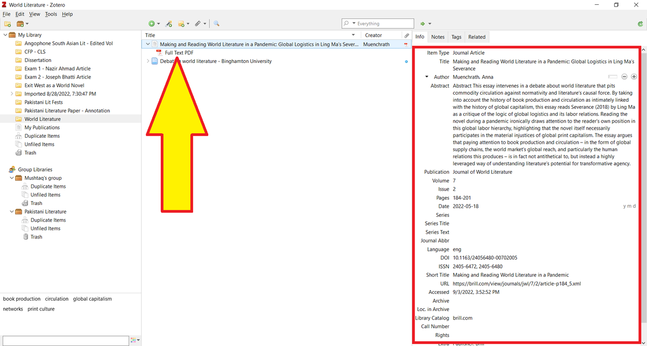Open the tag selector actions menu icon

pyautogui.click(x=135, y=340)
